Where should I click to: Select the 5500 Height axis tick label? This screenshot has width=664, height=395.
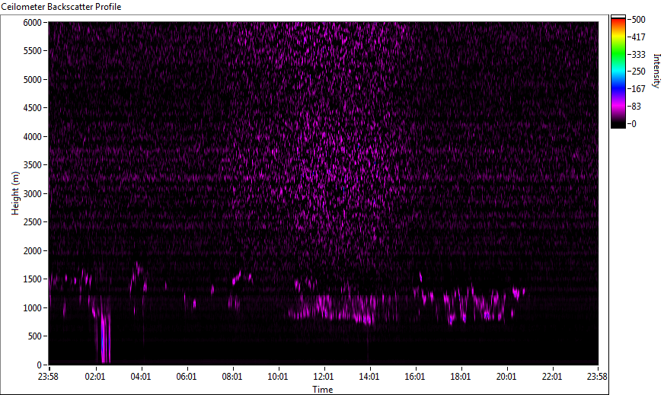pyautogui.click(x=33, y=51)
